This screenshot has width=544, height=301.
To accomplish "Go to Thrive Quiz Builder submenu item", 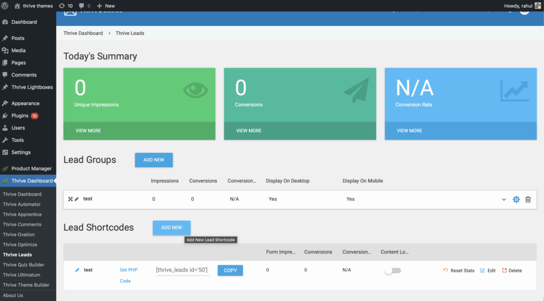I will point(23,265).
